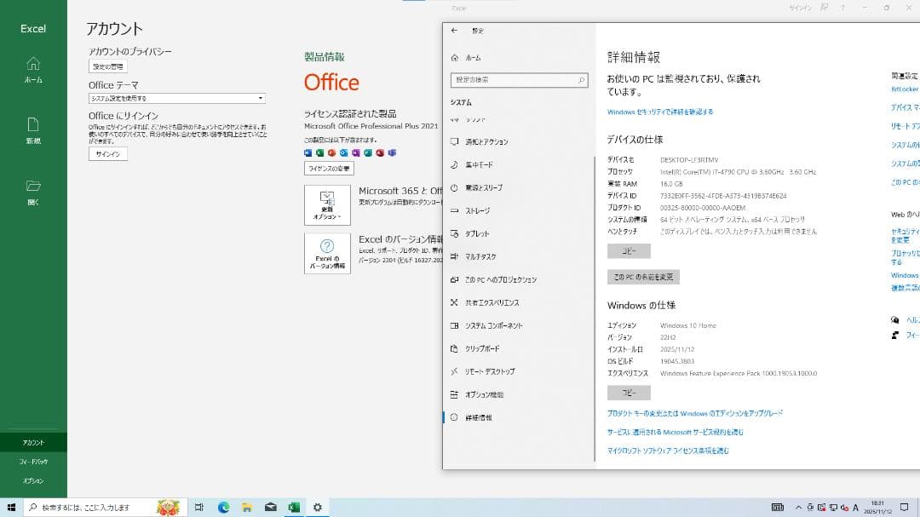The width and height of the screenshot is (920, 517).
Task: Open Microsoft Edge from the taskbar
Action: (x=222, y=507)
